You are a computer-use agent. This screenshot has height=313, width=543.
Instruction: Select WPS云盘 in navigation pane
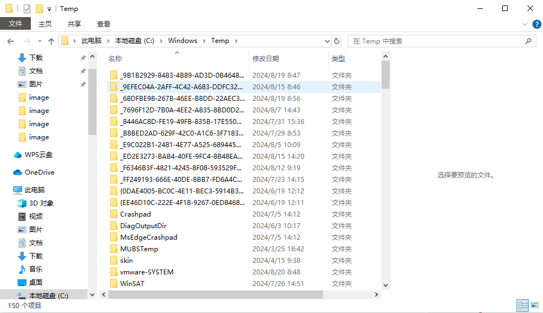pyautogui.click(x=38, y=155)
